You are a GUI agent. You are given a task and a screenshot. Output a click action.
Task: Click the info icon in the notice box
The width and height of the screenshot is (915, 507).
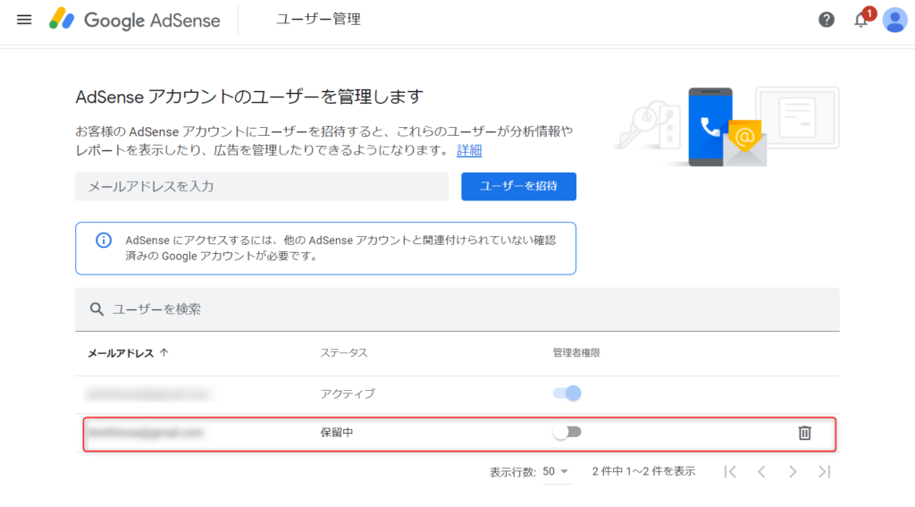(104, 240)
